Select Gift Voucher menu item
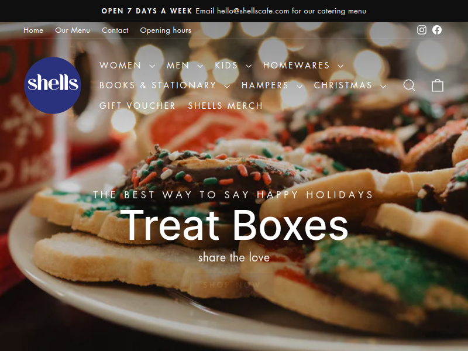Image resolution: width=468 pixels, height=351 pixels. (137, 106)
